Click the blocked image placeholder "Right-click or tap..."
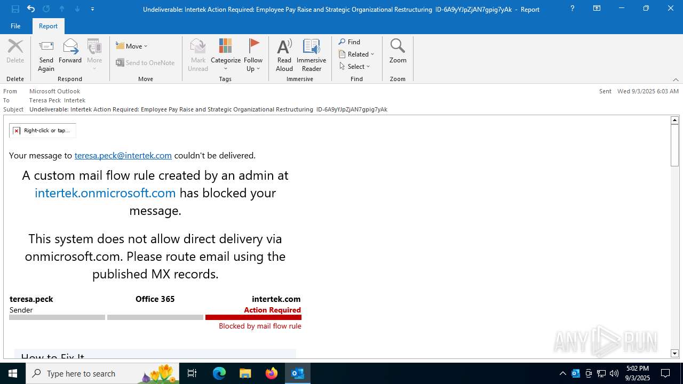Image resolution: width=683 pixels, height=384 pixels. click(42, 130)
